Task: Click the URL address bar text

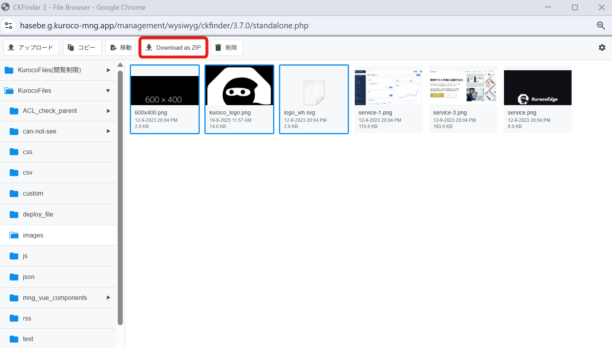Action: [x=164, y=26]
